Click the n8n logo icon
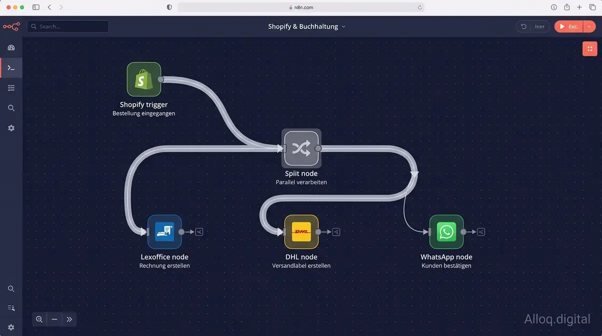The width and height of the screenshot is (602, 336). pyautogui.click(x=11, y=26)
